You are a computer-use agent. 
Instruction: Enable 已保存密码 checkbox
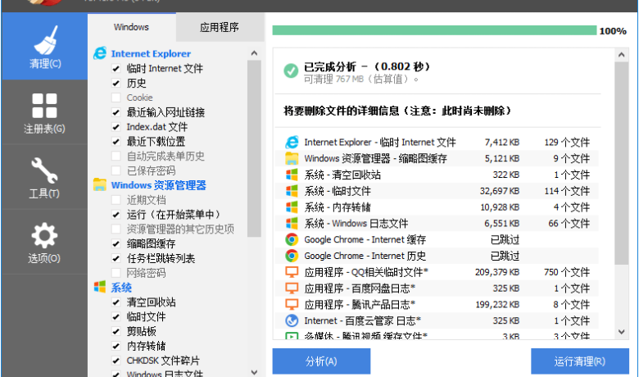coord(116,170)
